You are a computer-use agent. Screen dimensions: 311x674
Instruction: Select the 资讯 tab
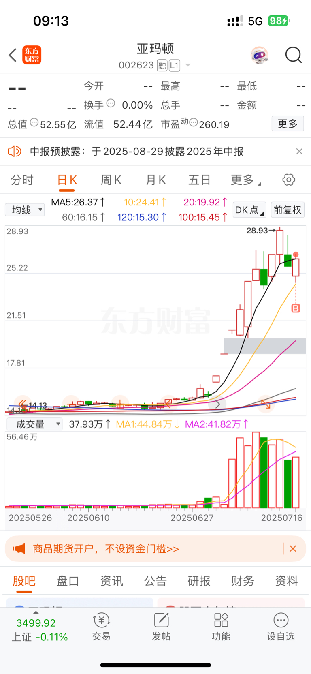[111, 581]
